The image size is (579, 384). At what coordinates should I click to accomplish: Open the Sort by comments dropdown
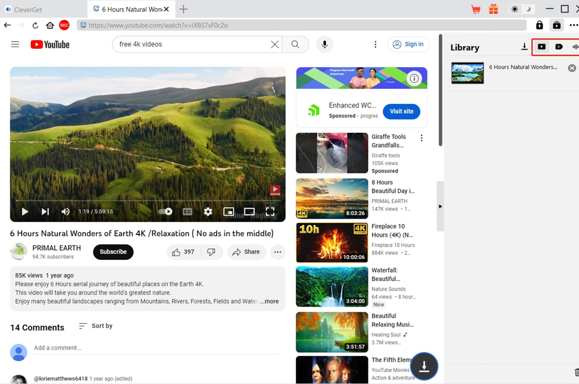tap(95, 326)
